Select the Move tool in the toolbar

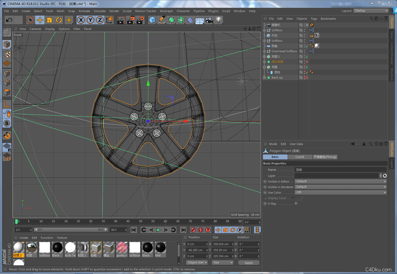click(x=40, y=20)
